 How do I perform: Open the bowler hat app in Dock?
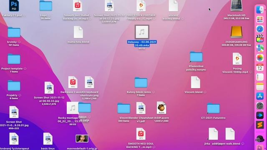click(259, 139)
